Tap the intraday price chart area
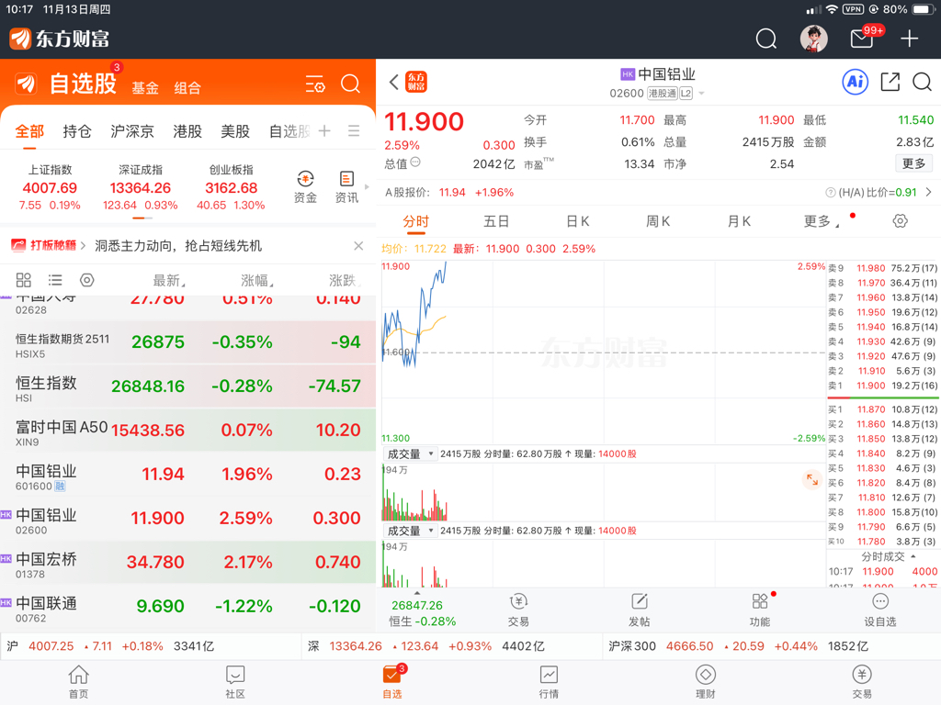The image size is (941, 705). [x=604, y=352]
